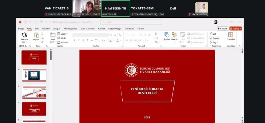Select the Hilal TEKİN TB participant tile
Screen dimensions: 265x123
tap(116, 8)
